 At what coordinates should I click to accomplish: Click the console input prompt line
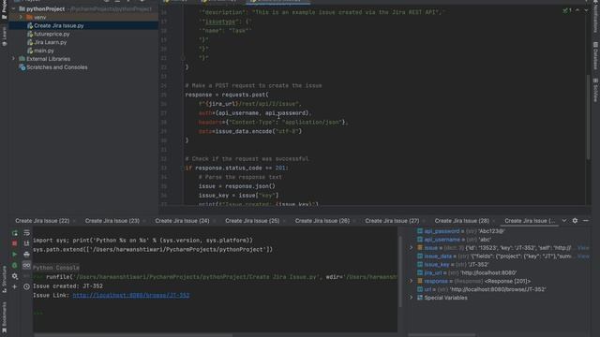coord(215,313)
